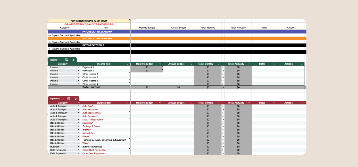Open the Income table Actions column menu
The height and width of the screenshot is (167, 358).
click(302, 64)
